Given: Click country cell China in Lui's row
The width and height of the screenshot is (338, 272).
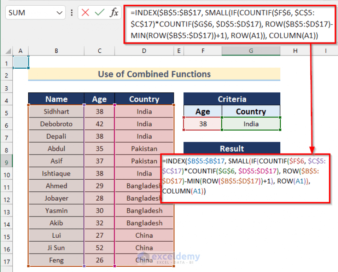Looking at the screenshot, I should [x=144, y=235].
